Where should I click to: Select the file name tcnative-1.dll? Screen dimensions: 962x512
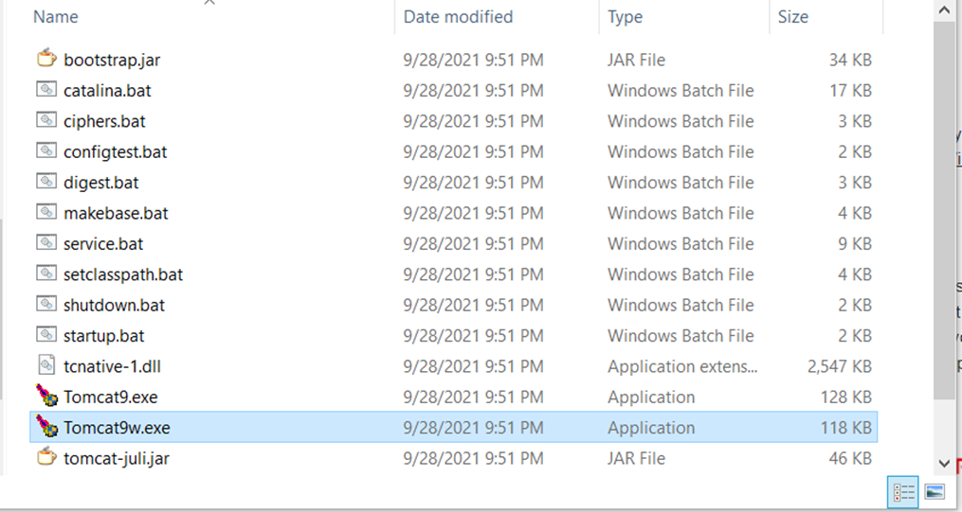click(112, 366)
